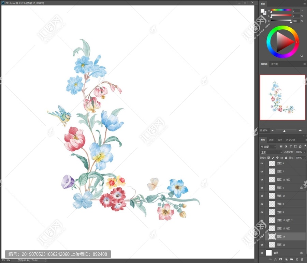The width and height of the screenshot is (307, 263).
Task: Click the status bar zoom field 23.15%
Action: pos(6,261)
